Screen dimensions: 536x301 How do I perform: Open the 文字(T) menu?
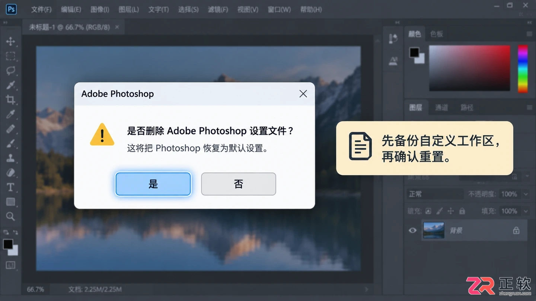[x=159, y=9]
